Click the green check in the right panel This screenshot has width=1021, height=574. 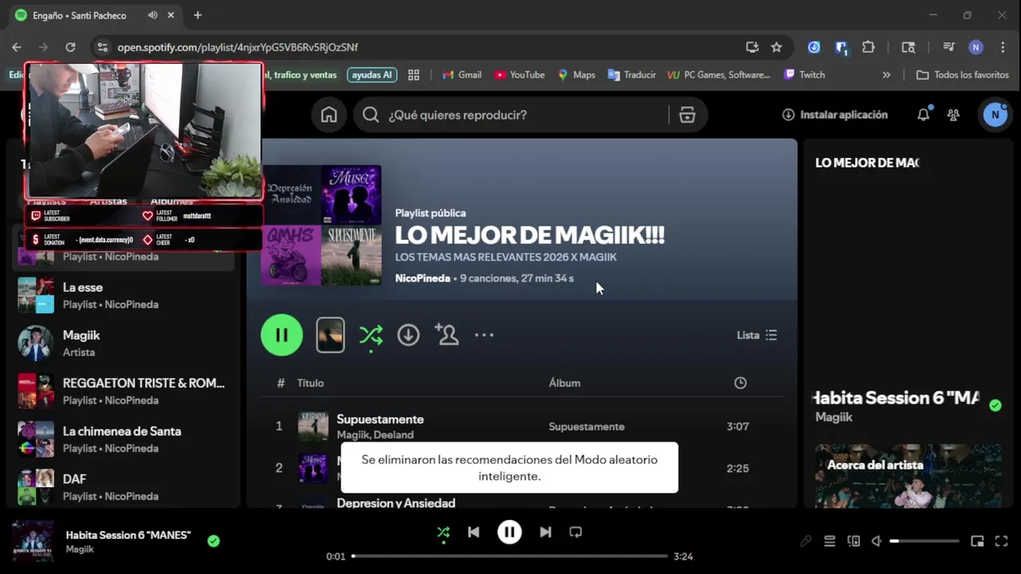point(995,405)
